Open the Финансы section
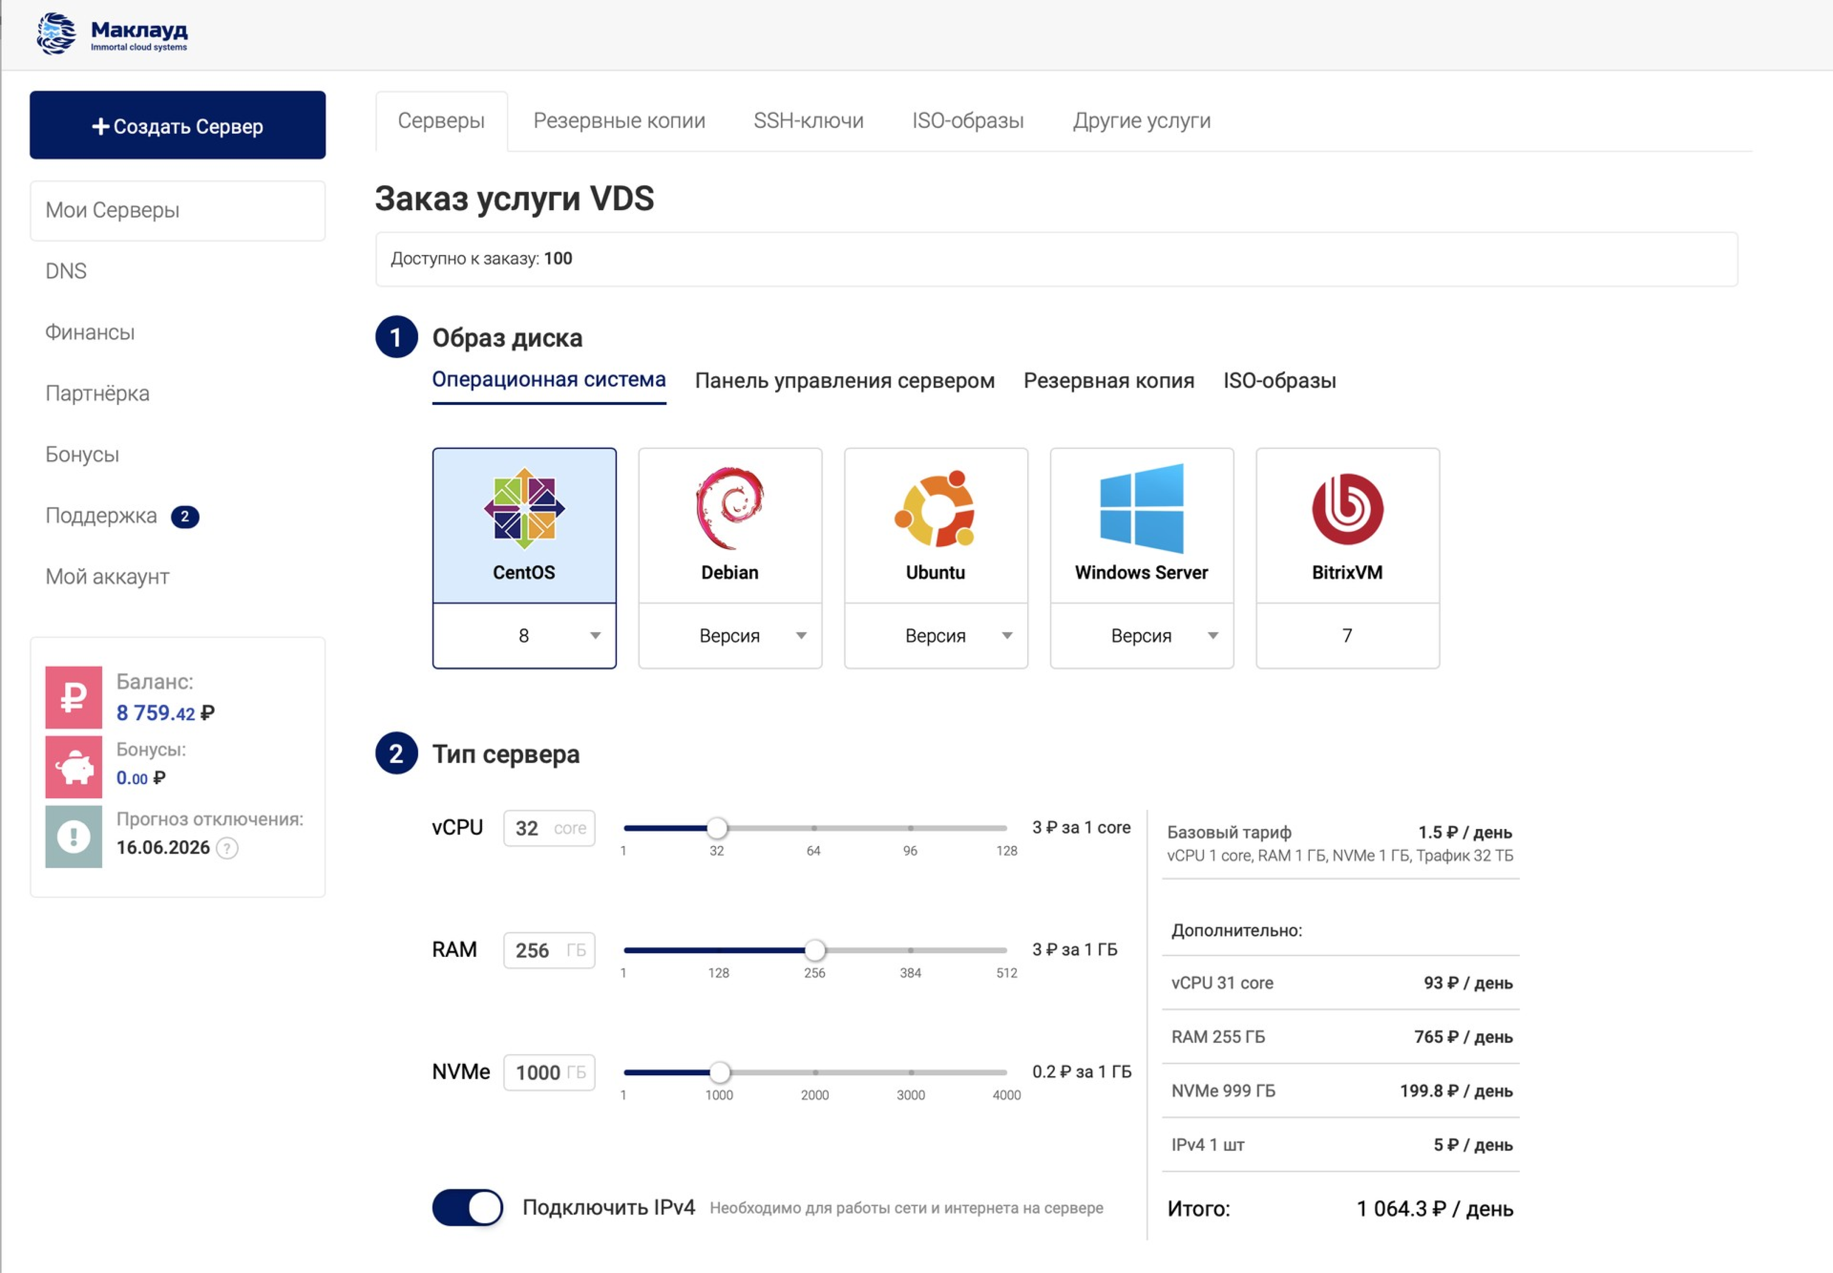This screenshot has width=1833, height=1273. coord(90,333)
